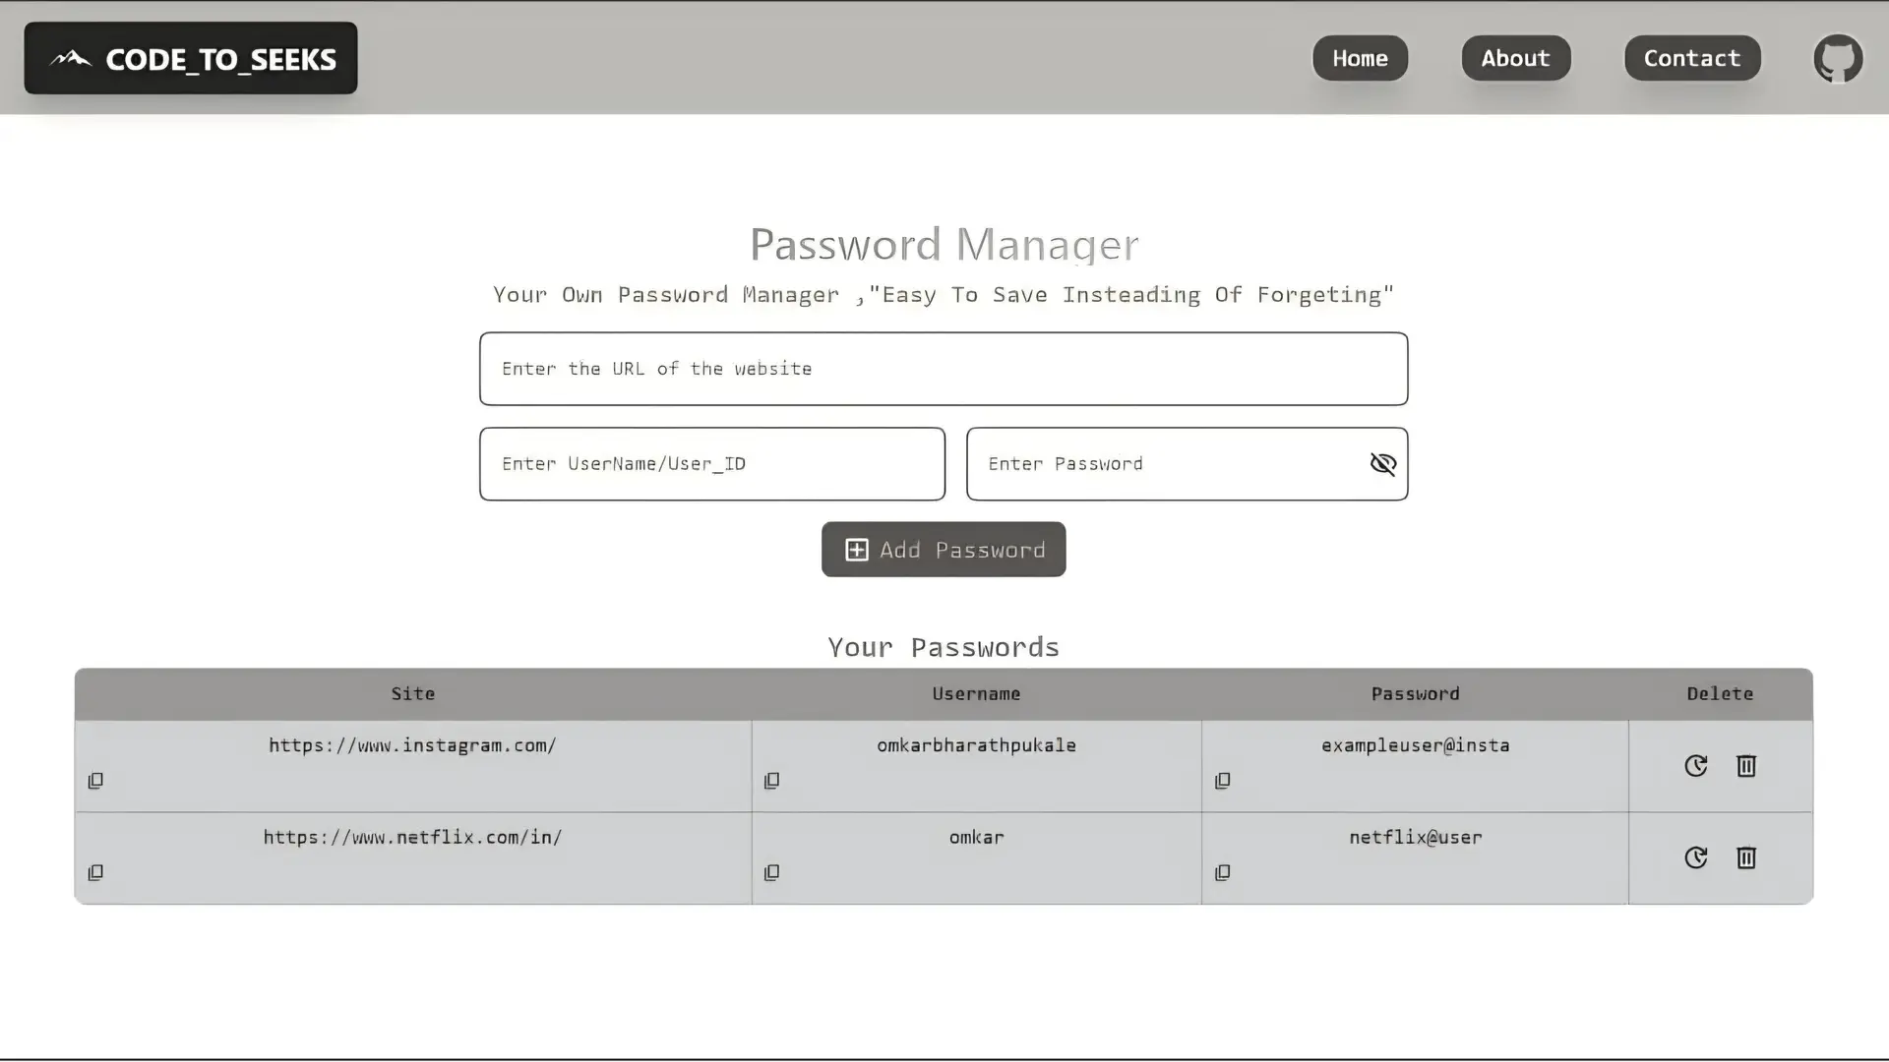
Task: Open the About page
Action: (x=1515, y=58)
